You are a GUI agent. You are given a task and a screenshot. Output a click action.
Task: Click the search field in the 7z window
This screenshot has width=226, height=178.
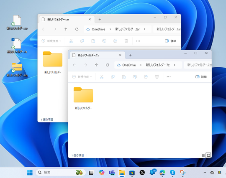(198, 65)
